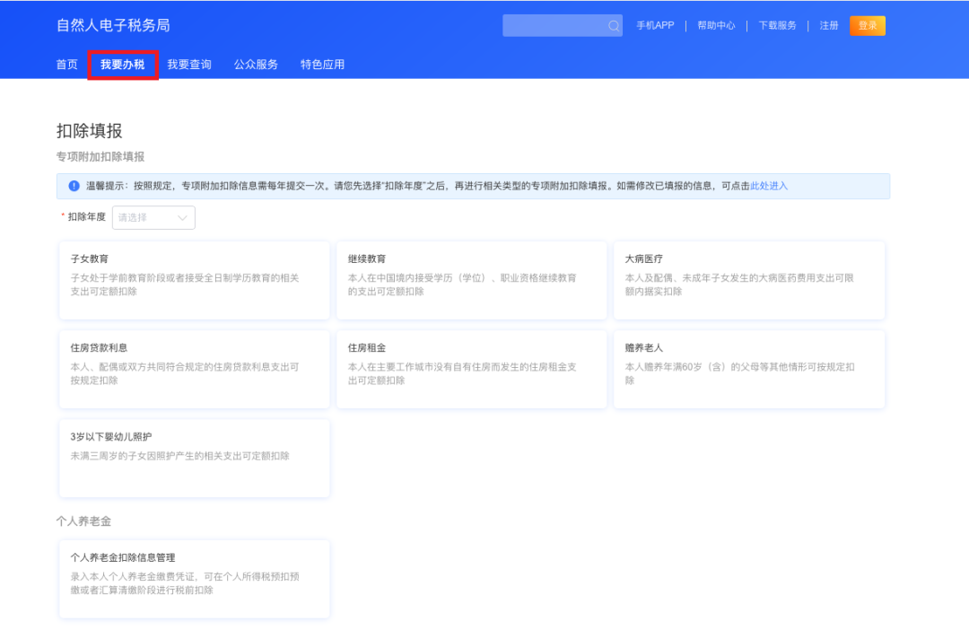Click the orange 登录 button
Screen dimensions: 969x630
click(x=868, y=25)
